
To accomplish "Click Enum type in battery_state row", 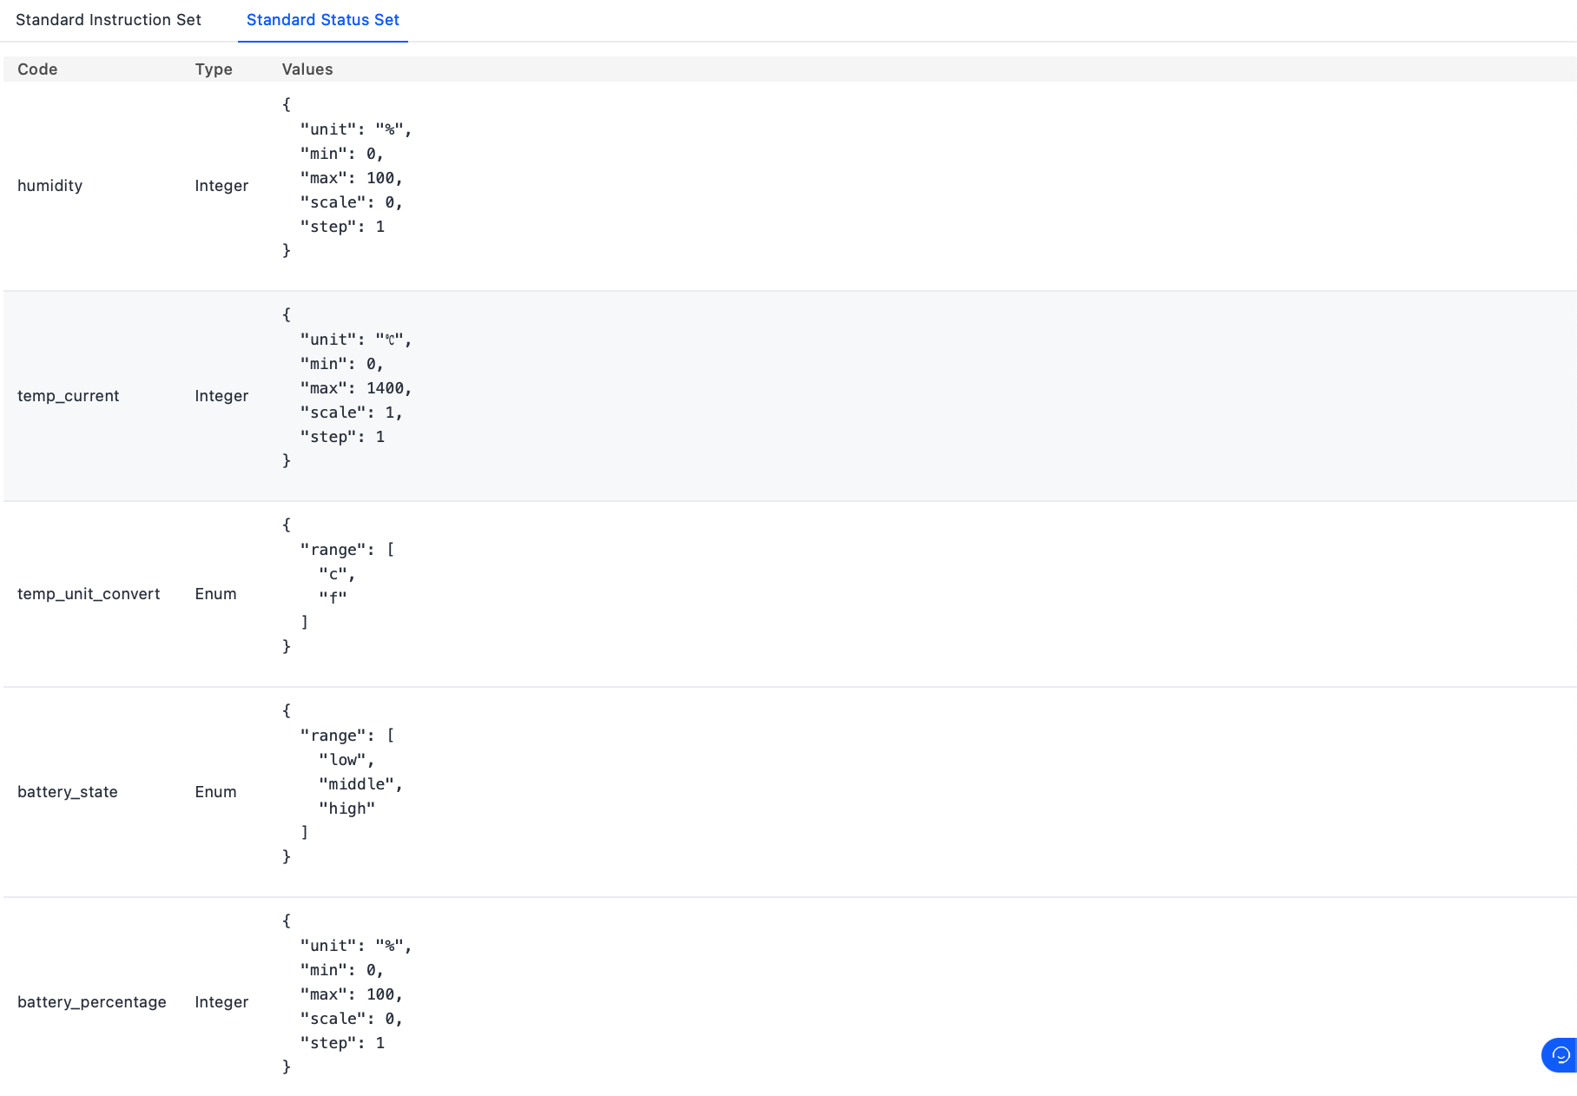I will click(x=215, y=792).
